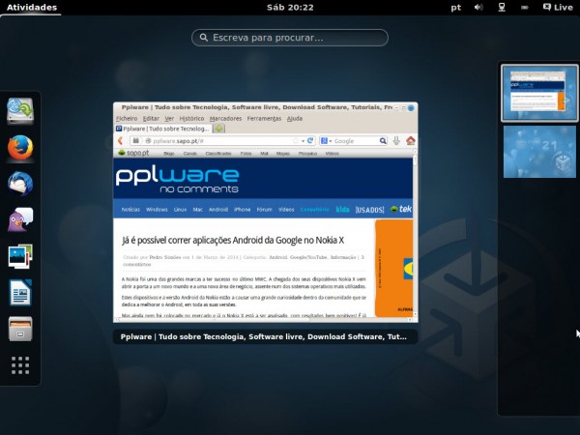Switch to the second workspace thumbnail
Screen dimensions: 580x435
pyautogui.click(x=539, y=152)
